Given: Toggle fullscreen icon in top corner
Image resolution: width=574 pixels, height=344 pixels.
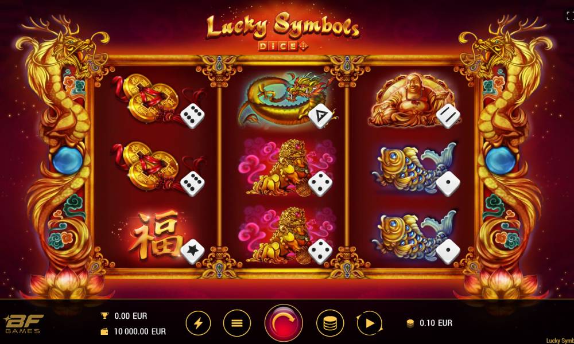Looking at the screenshot, I should tap(569, 15).
